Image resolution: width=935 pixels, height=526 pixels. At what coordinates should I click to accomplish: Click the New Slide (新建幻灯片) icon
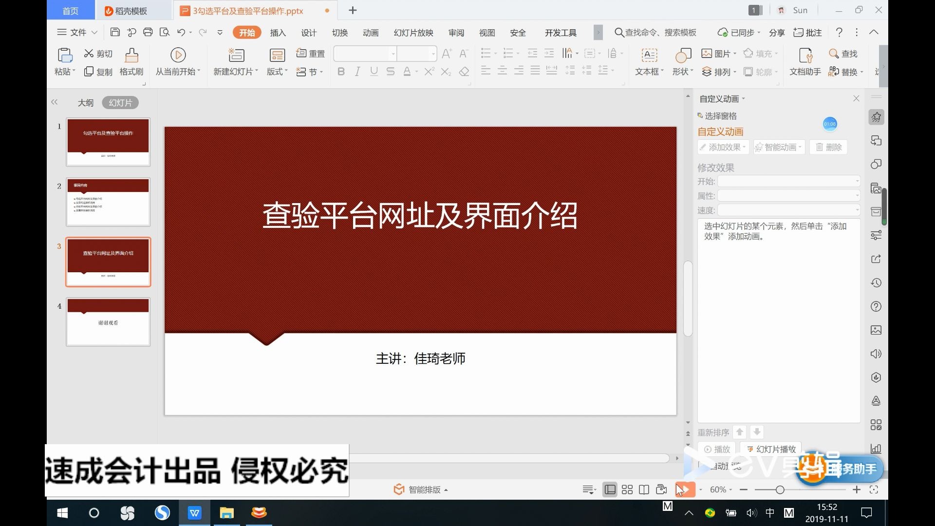tap(236, 55)
